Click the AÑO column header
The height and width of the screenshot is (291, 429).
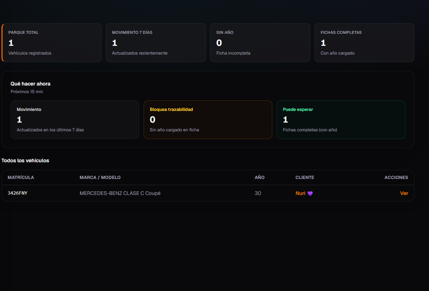pyautogui.click(x=260, y=178)
